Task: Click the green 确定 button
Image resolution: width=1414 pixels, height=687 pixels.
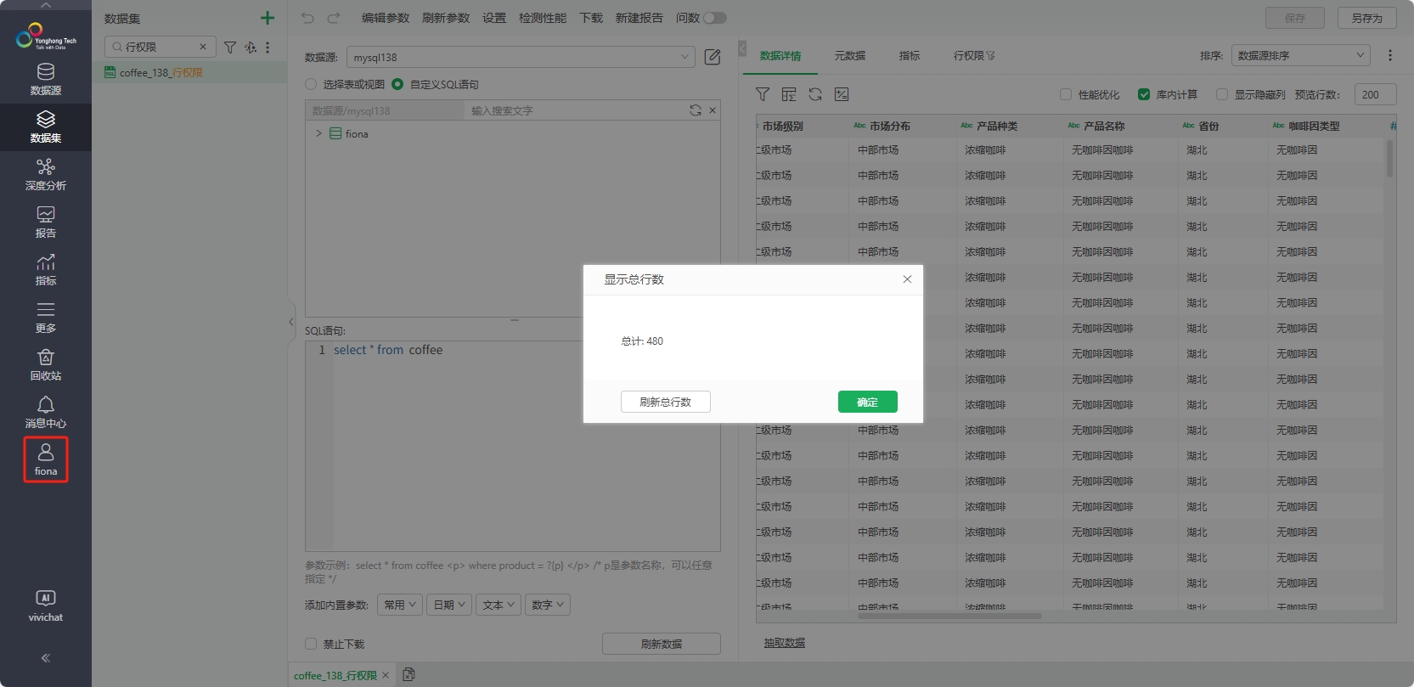Action: 867,402
